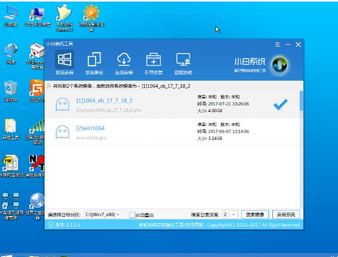Click the 小白系统 round logo

279,65
